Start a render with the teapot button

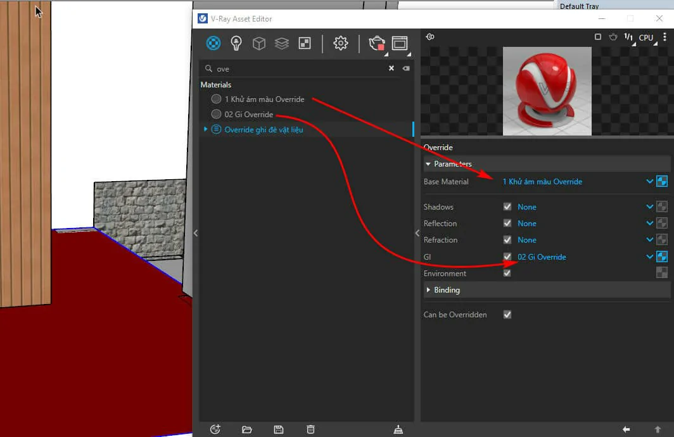point(375,42)
